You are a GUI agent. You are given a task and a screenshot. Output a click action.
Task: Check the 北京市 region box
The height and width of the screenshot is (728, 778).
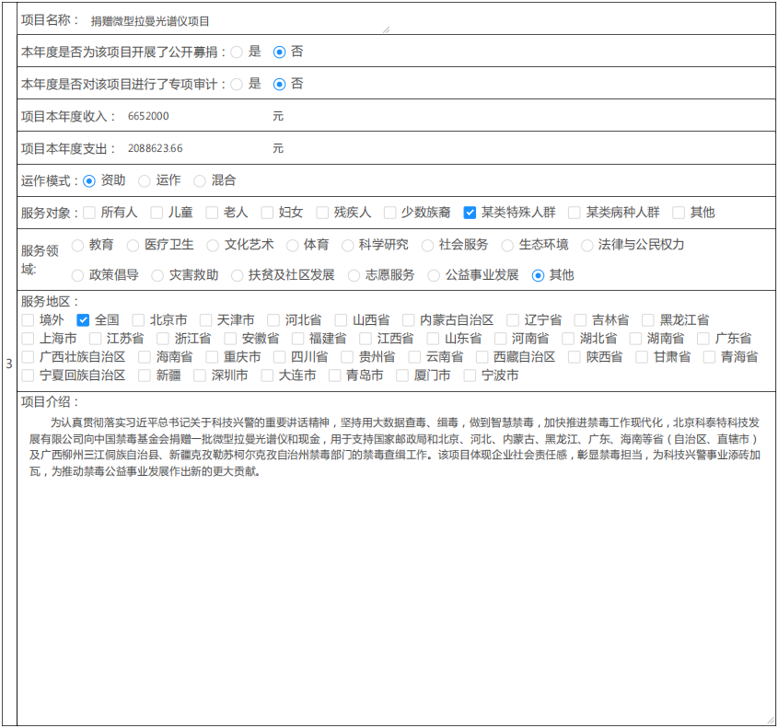pyautogui.click(x=138, y=320)
